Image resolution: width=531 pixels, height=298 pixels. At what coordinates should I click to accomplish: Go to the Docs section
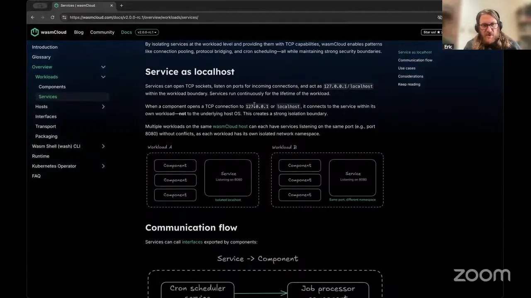click(x=127, y=32)
